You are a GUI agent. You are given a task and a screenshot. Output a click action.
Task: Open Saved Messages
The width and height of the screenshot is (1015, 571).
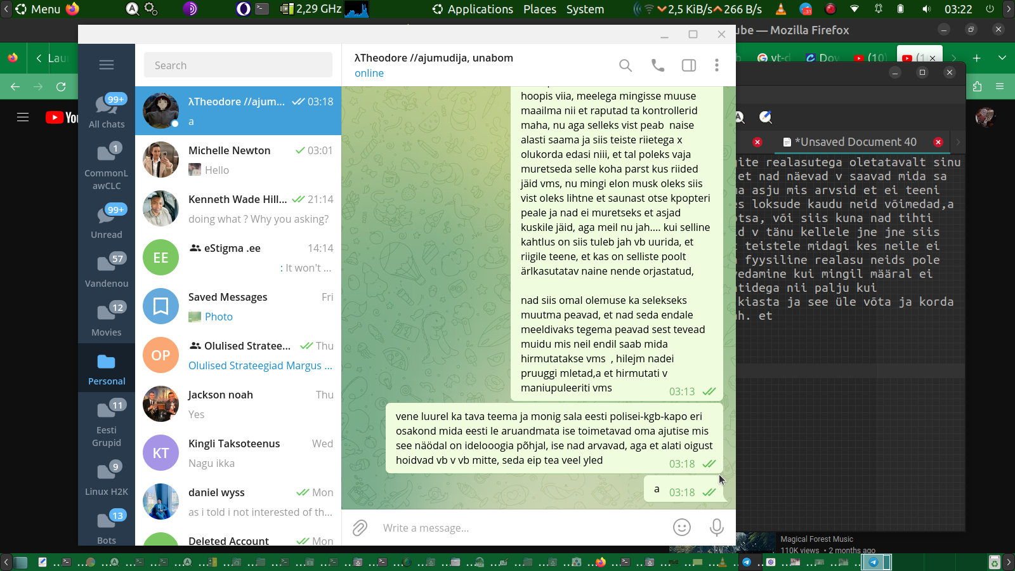pos(238,306)
